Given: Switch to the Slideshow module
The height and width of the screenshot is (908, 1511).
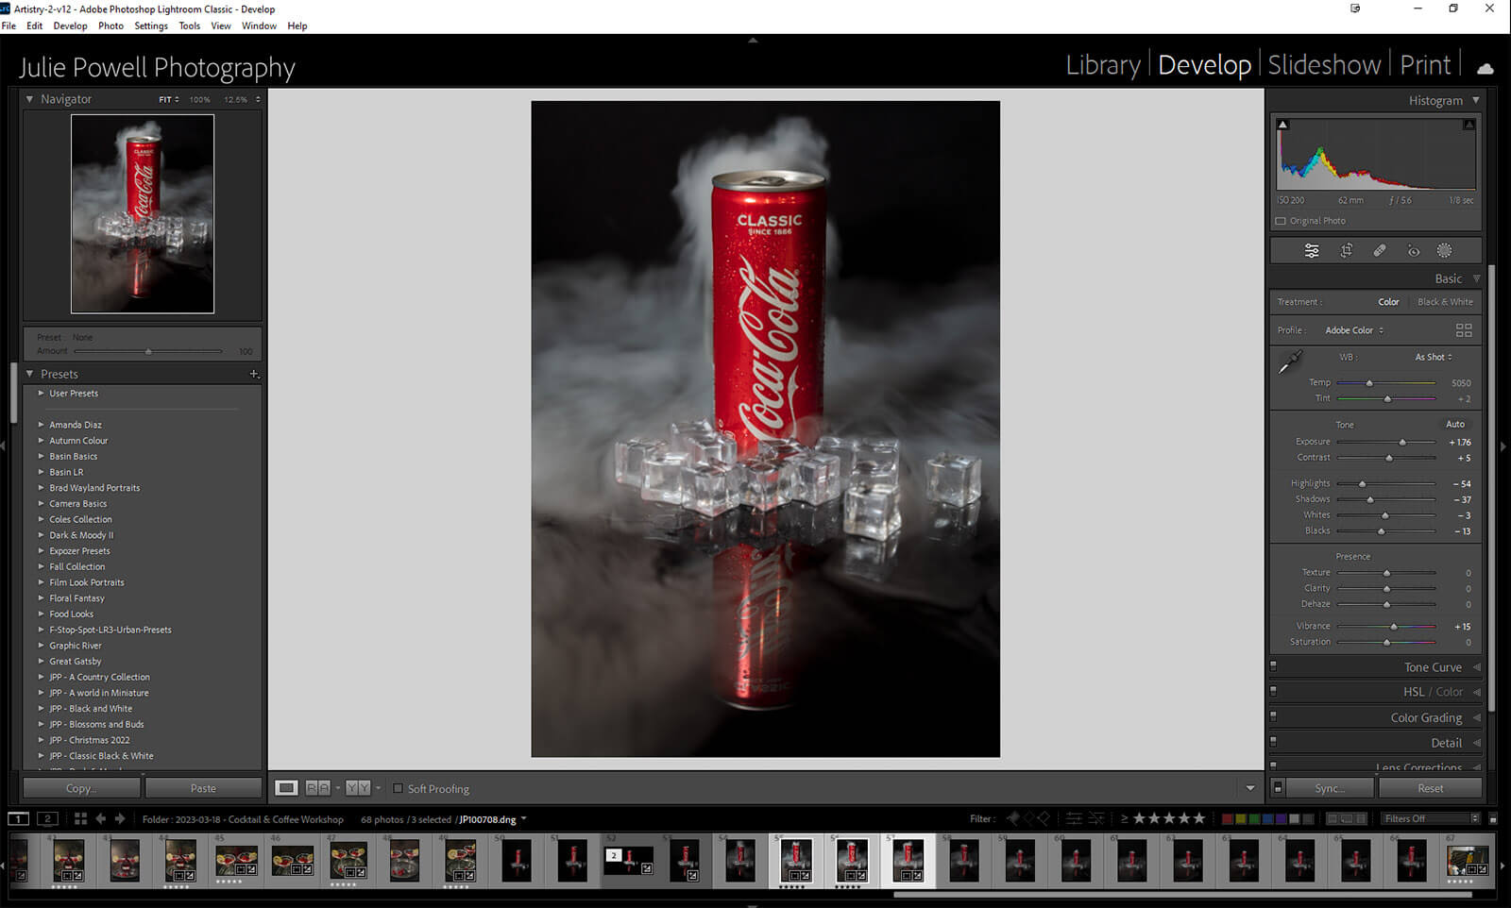Looking at the screenshot, I should [x=1324, y=65].
